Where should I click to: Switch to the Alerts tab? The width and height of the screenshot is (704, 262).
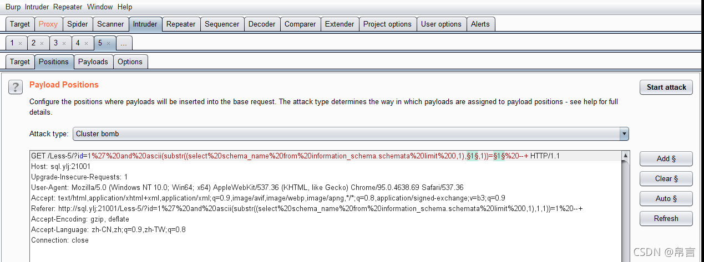[x=480, y=24]
